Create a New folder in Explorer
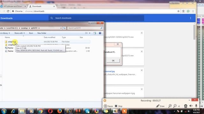Image resolution: width=204 pixels, height=114 pixels. pyautogui.click(x=42, y=33)
